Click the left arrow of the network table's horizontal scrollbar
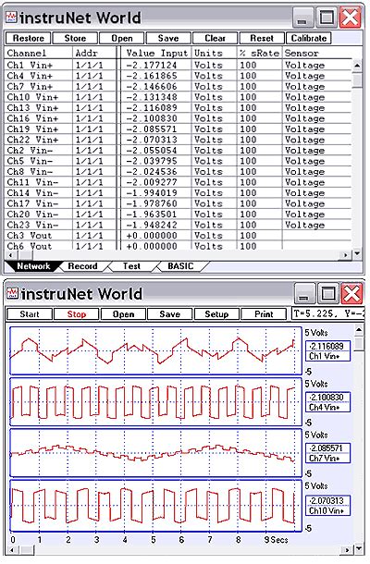This screenshot has height=564, width=370. 10,255
